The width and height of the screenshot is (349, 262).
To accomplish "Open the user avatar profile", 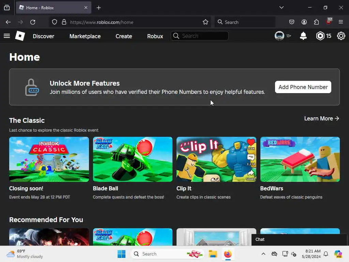I will (x=279, y=36).
